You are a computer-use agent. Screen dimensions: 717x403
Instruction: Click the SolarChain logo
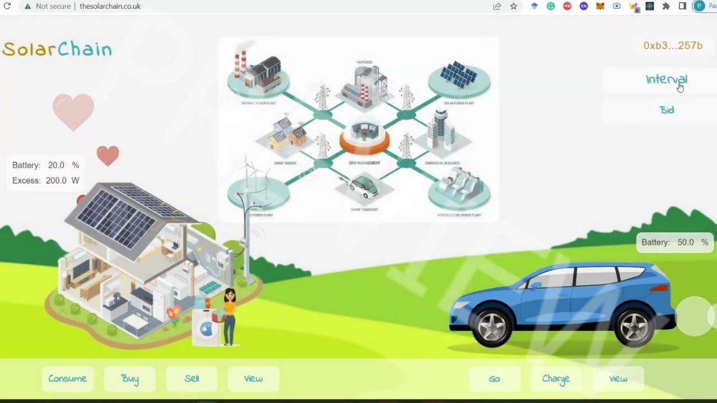click(57, 49)
